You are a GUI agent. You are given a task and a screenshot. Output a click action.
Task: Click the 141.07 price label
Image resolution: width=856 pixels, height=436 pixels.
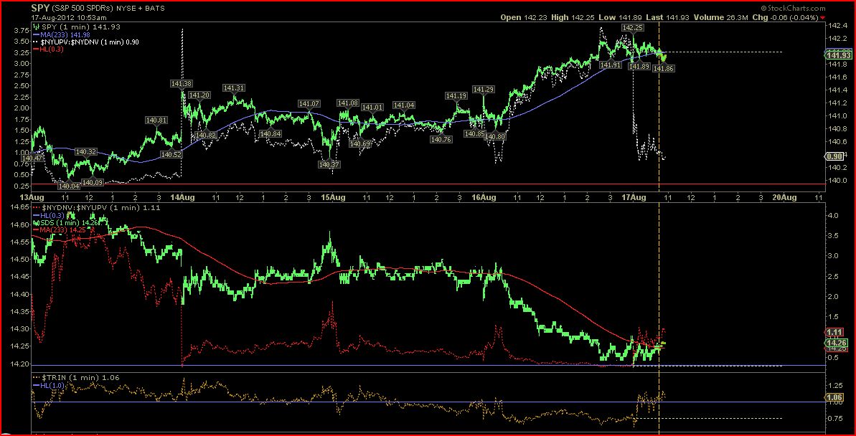(309, 104)
